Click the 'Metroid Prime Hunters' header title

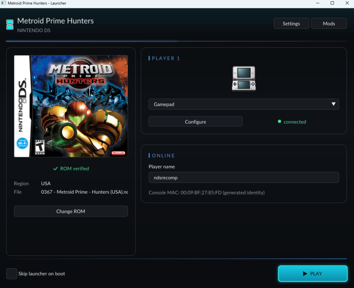[x=56, y=21]
